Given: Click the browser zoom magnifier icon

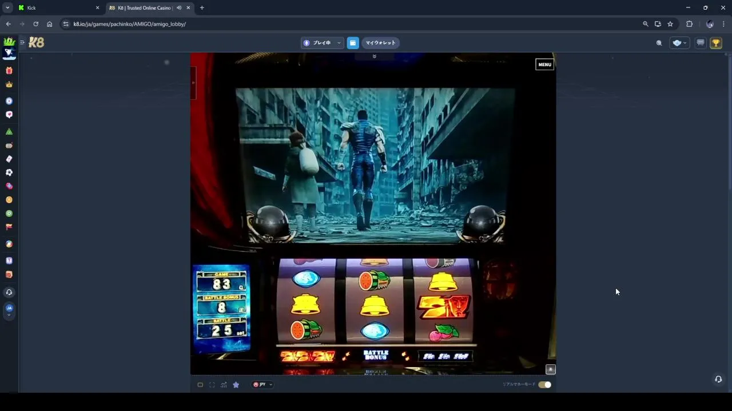Looking at the screenshot, I should (x=646, y=24).
